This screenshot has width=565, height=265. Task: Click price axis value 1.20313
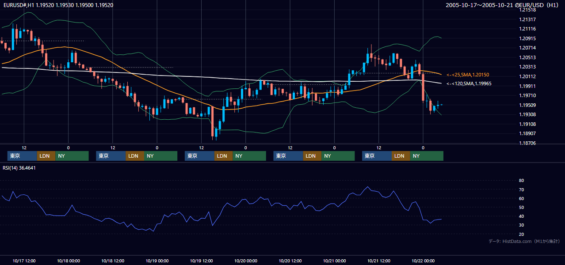[x=528, y=67]
